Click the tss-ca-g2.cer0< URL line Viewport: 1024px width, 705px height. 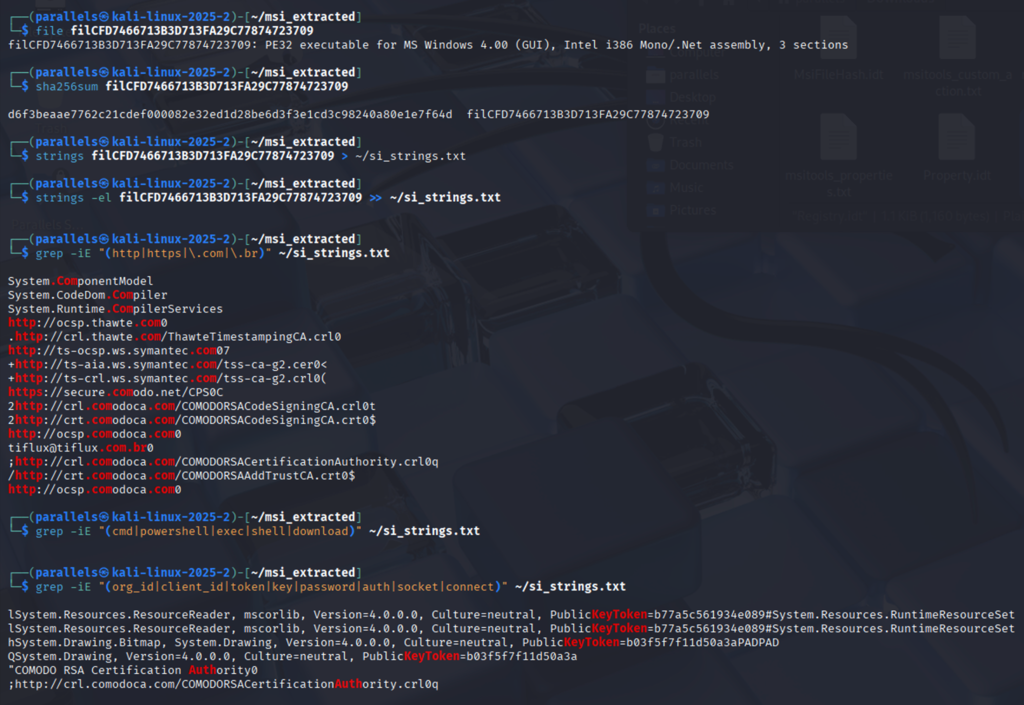167,364
